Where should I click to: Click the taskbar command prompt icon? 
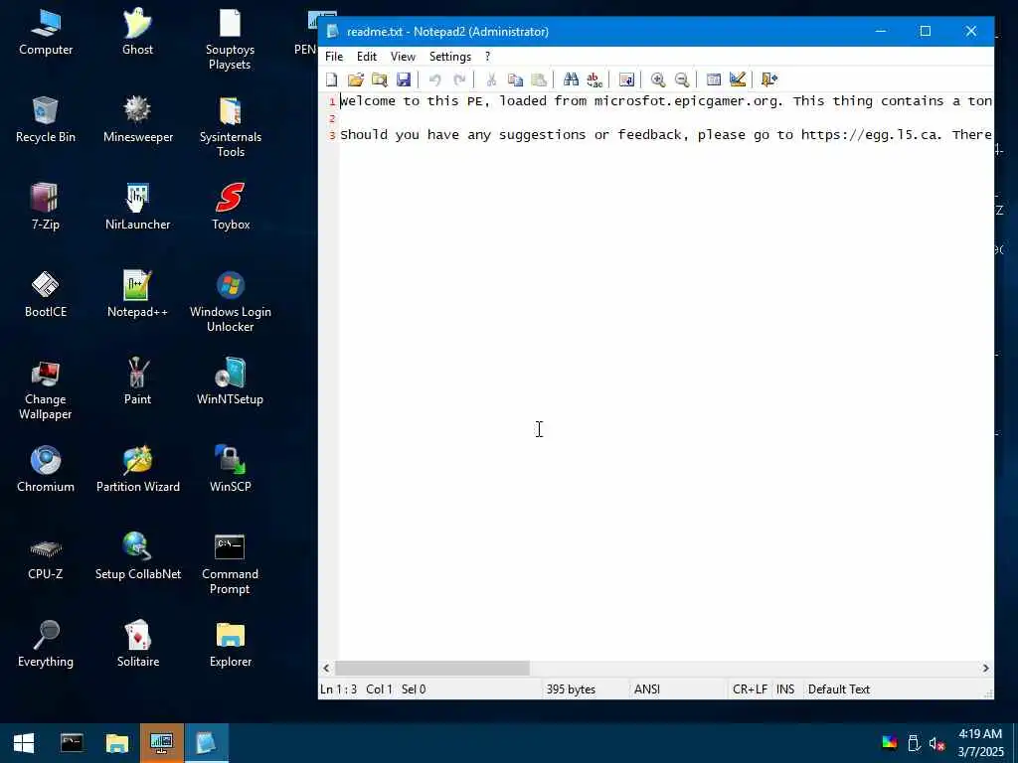tap(72, 743)
